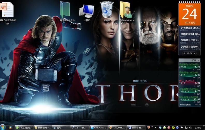
Task: Click the 5秒前的数据 status text
Action: click(185, 105)
